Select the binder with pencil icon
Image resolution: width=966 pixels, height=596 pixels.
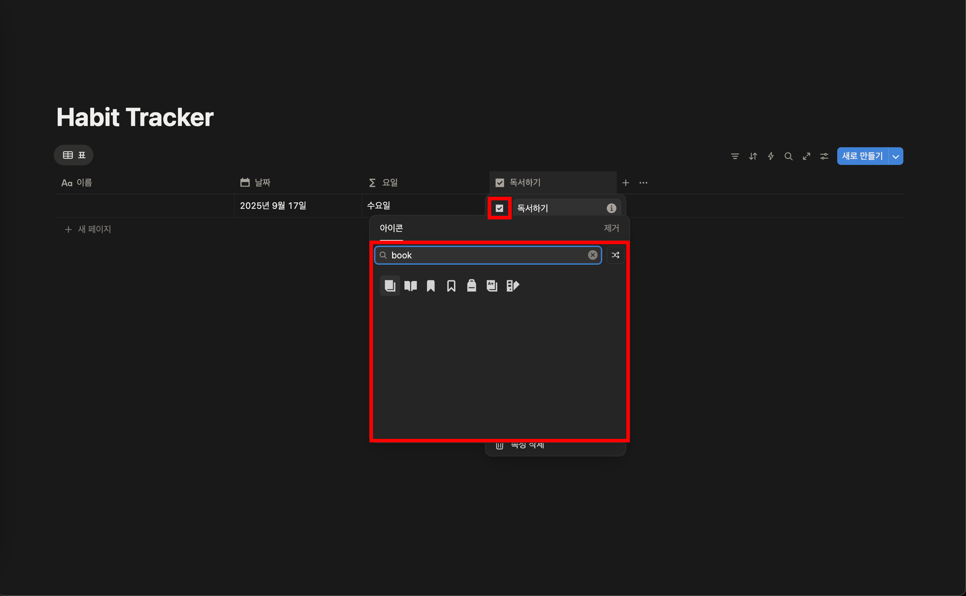(512, 285)
